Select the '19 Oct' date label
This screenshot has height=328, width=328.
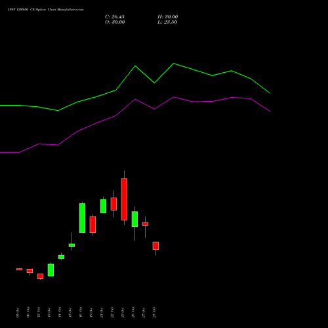pos(91,312)
